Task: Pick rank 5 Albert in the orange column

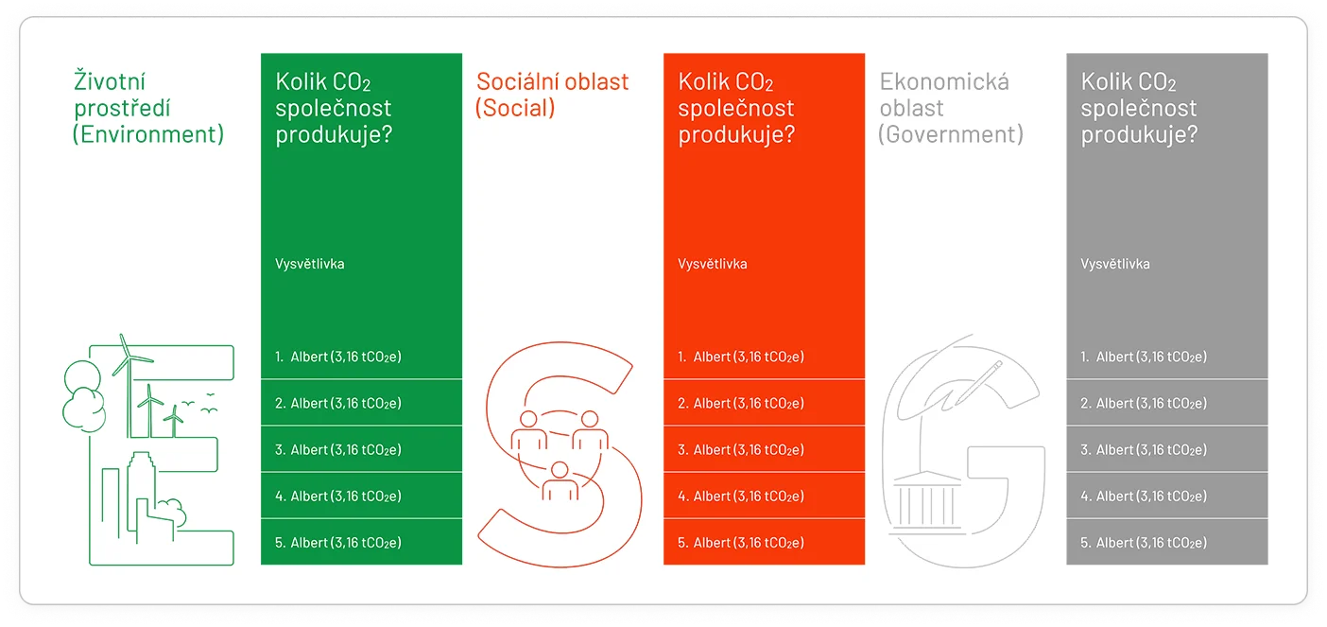Action: point(741,542)
